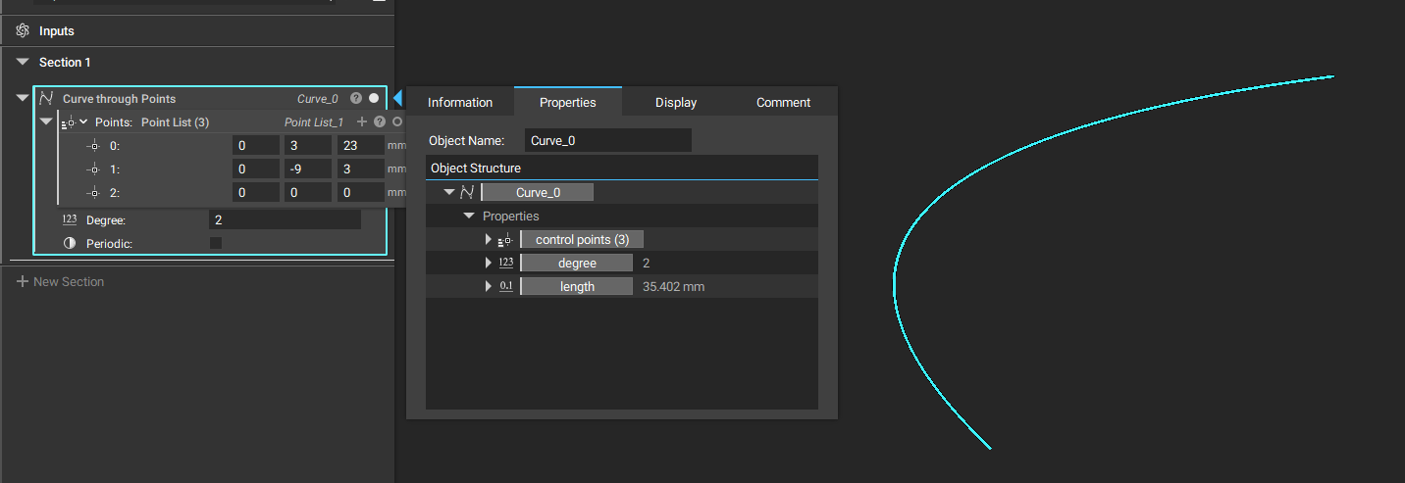Screen dimensions: 1405x483
Task: Expand the length property row
Action: coord(489,287)
